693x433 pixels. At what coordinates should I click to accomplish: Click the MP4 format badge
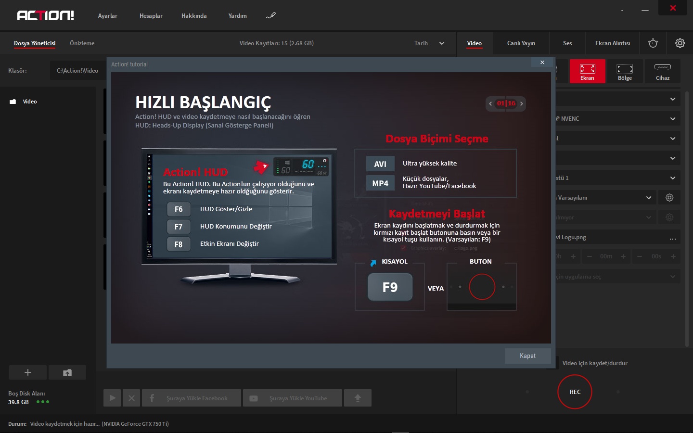tap(380, 183)
